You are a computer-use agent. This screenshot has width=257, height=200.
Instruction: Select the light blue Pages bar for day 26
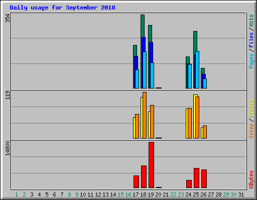[205, 83]
